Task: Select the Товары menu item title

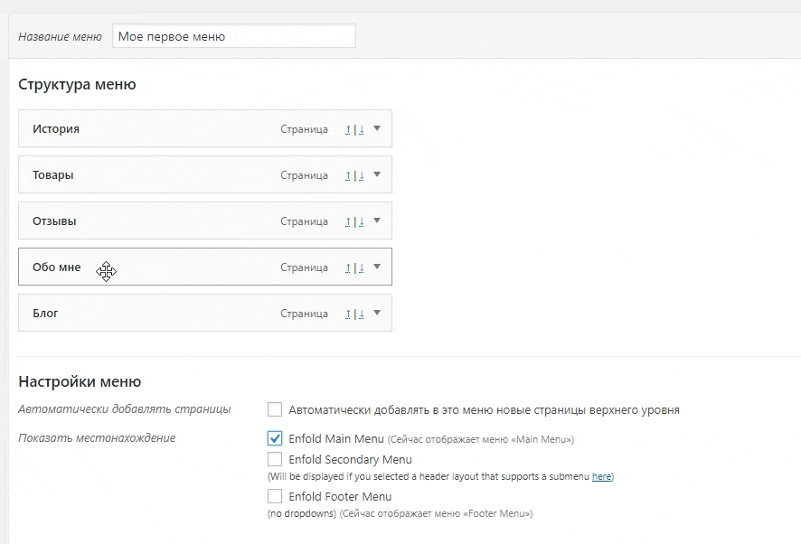Action: click(x=53, y=175)
